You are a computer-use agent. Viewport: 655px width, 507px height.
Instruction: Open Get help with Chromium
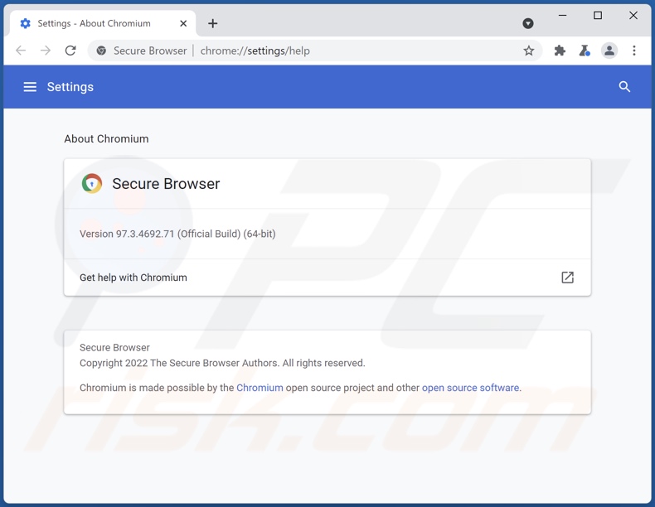click(x=133, y=278)
